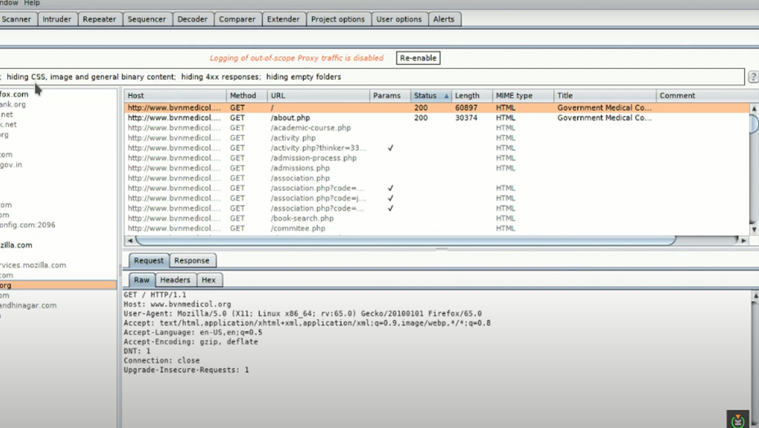Click the Status column sort arrow

(447, 96)
